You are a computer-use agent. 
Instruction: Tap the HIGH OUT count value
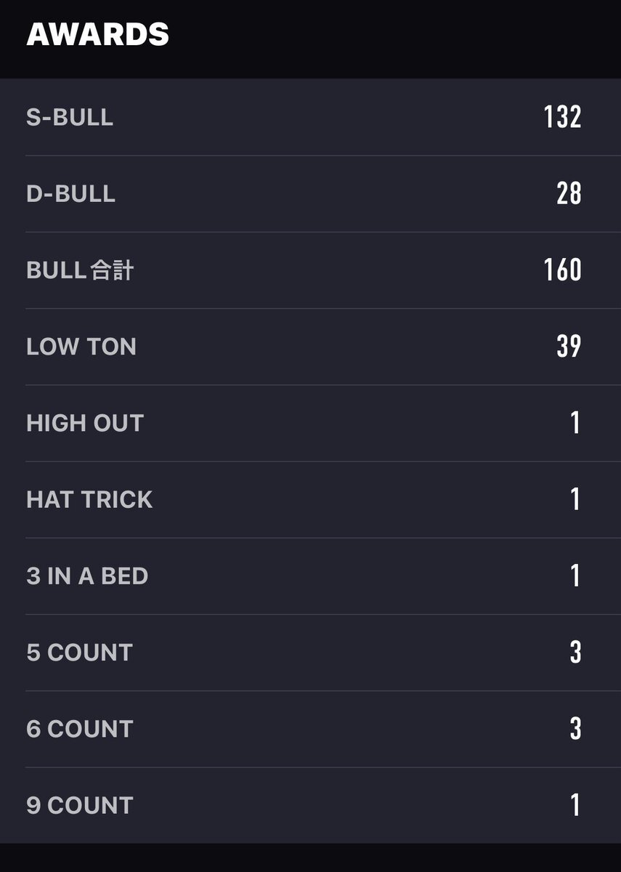coord(576,423)
